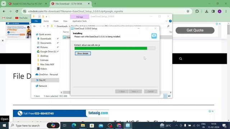Select Mac Data AKIF folder
230x129 pixels.
pos(47,64)
